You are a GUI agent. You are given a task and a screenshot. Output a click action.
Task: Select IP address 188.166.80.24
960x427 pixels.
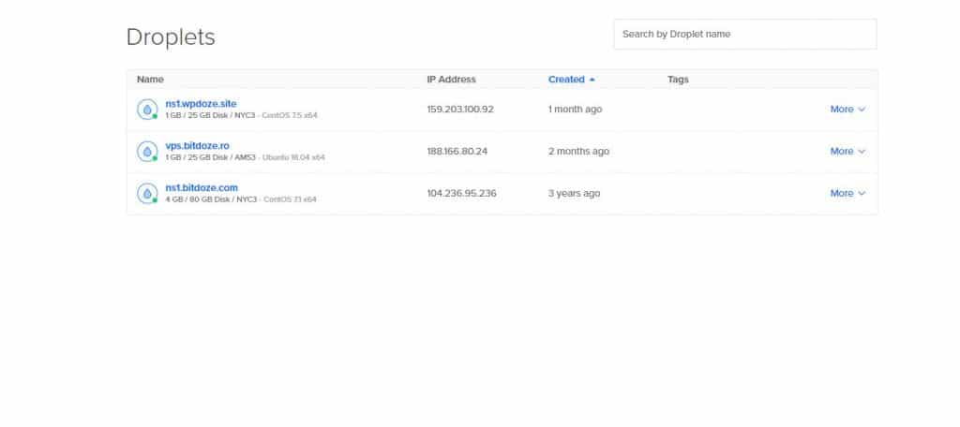[x=457, y=151]
